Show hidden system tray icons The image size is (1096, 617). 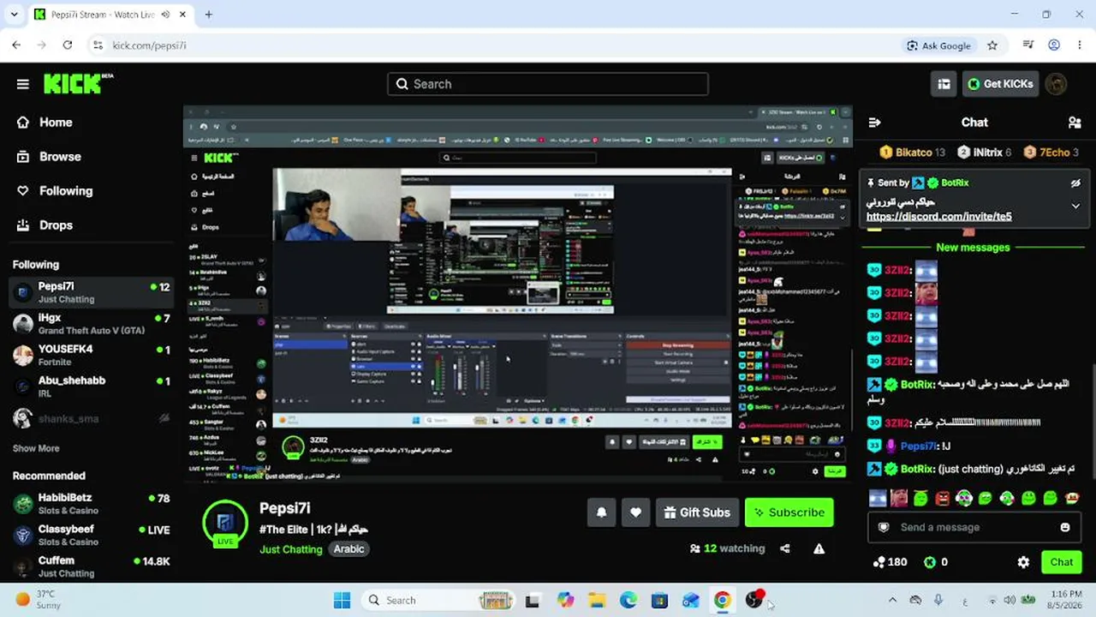(892, 601)
